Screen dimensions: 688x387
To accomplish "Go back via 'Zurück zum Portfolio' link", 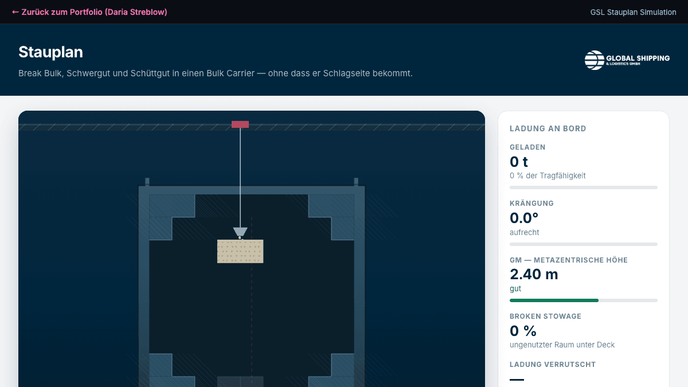I will coord(89,12).
